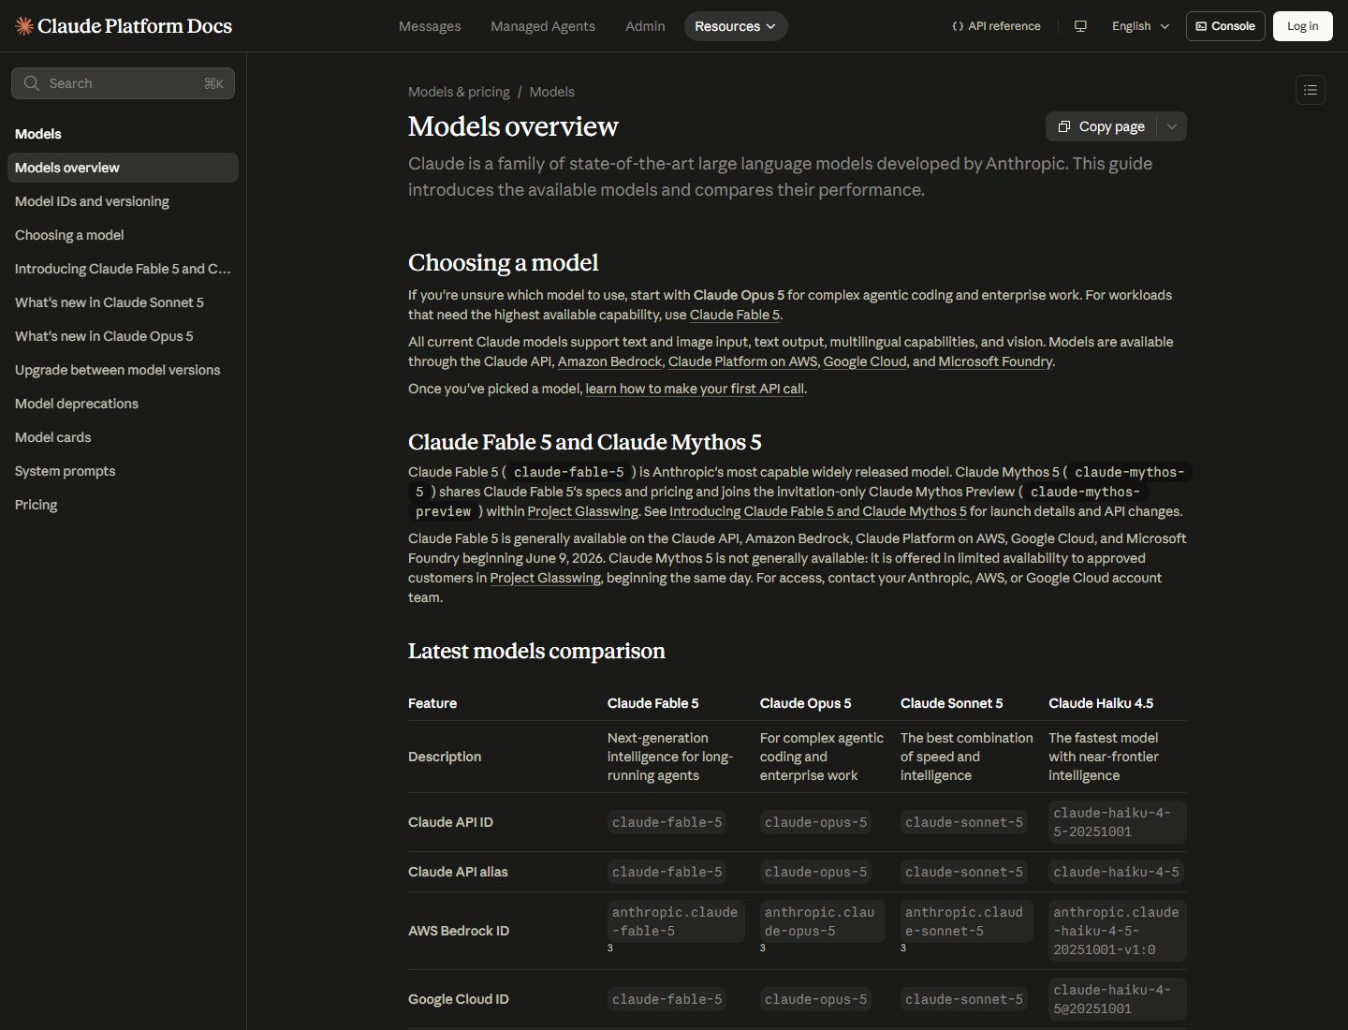Click the Claude Platform Docs starburst logo
The width and height of the screenshot is (1348, 1030).
24,26
